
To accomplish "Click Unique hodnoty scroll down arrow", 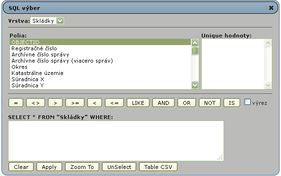I will (x=268, y=85).
